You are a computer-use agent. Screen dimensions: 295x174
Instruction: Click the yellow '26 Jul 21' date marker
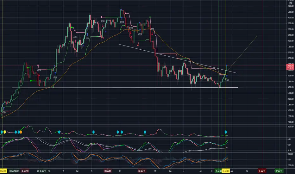pyautogui.click(x=226, y=171)
